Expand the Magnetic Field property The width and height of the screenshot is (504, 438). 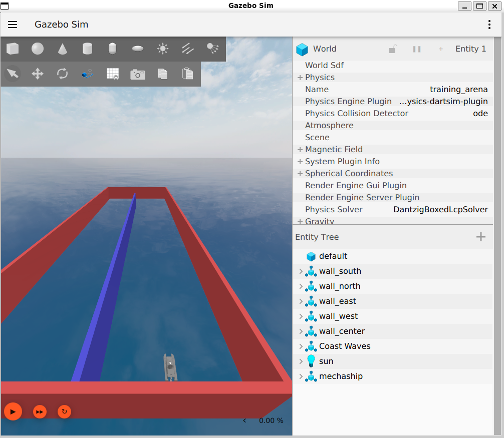tap(300, 149)
